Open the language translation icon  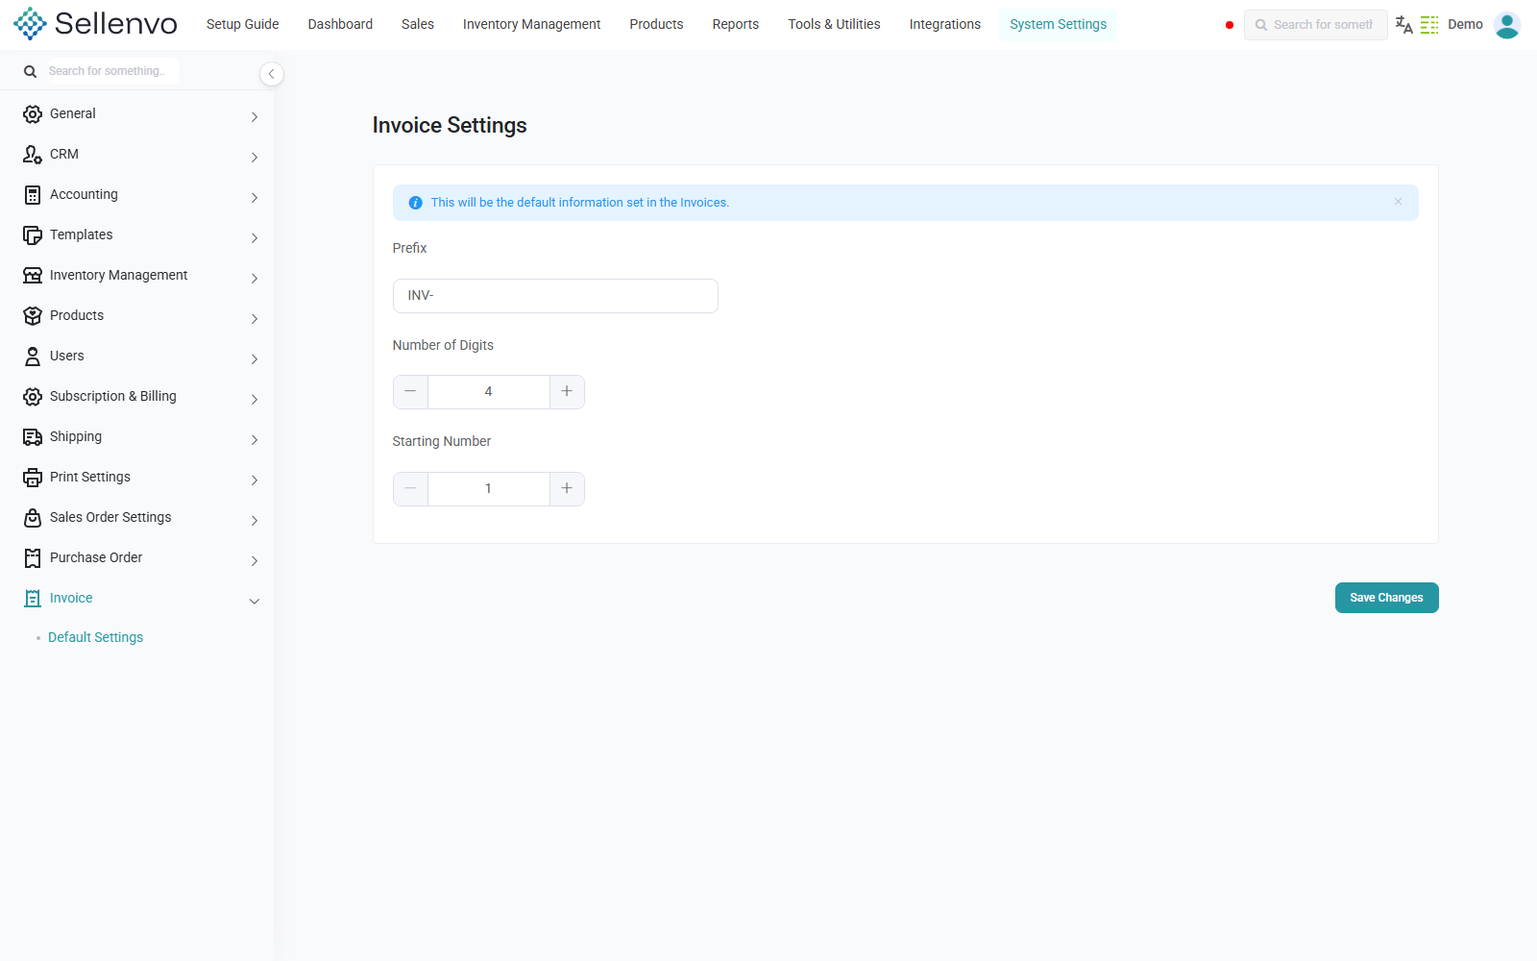tap(1403, 25)
